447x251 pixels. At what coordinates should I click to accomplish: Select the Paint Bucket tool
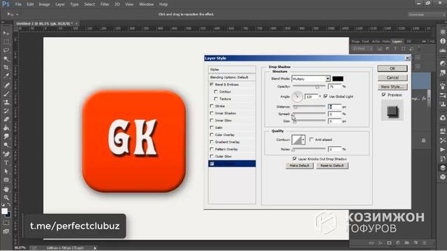[x=6, y=128]
